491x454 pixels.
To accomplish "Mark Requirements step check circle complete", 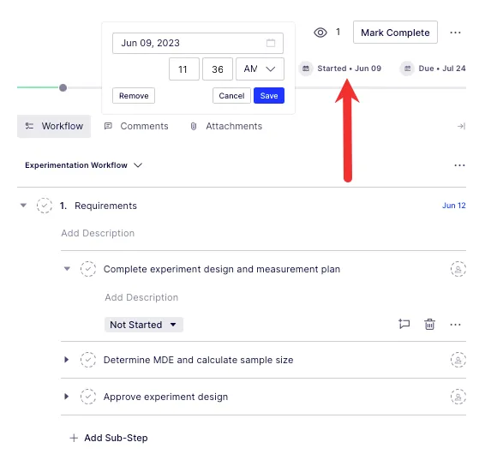I will tap(45, 206).
